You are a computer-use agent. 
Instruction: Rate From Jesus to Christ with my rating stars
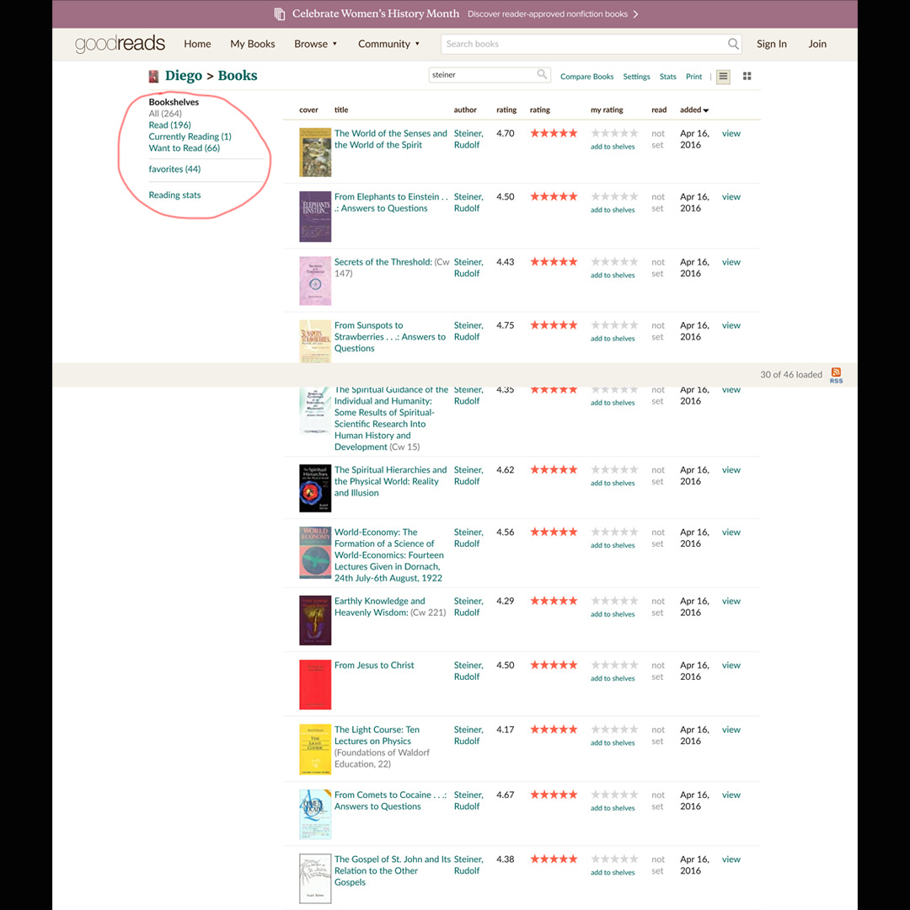(614, 665)
